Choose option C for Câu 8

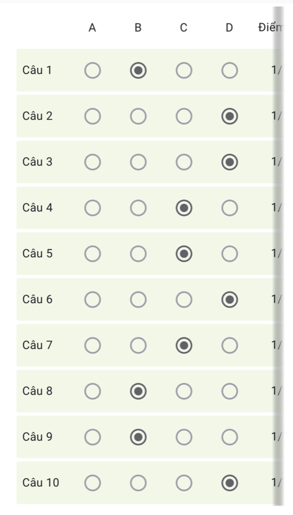pos(184,391)
